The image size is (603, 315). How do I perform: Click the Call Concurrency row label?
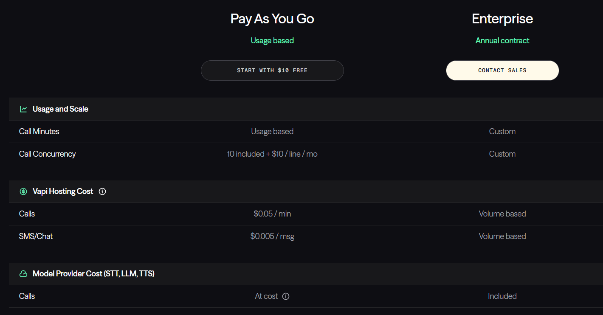pos(47,154)
